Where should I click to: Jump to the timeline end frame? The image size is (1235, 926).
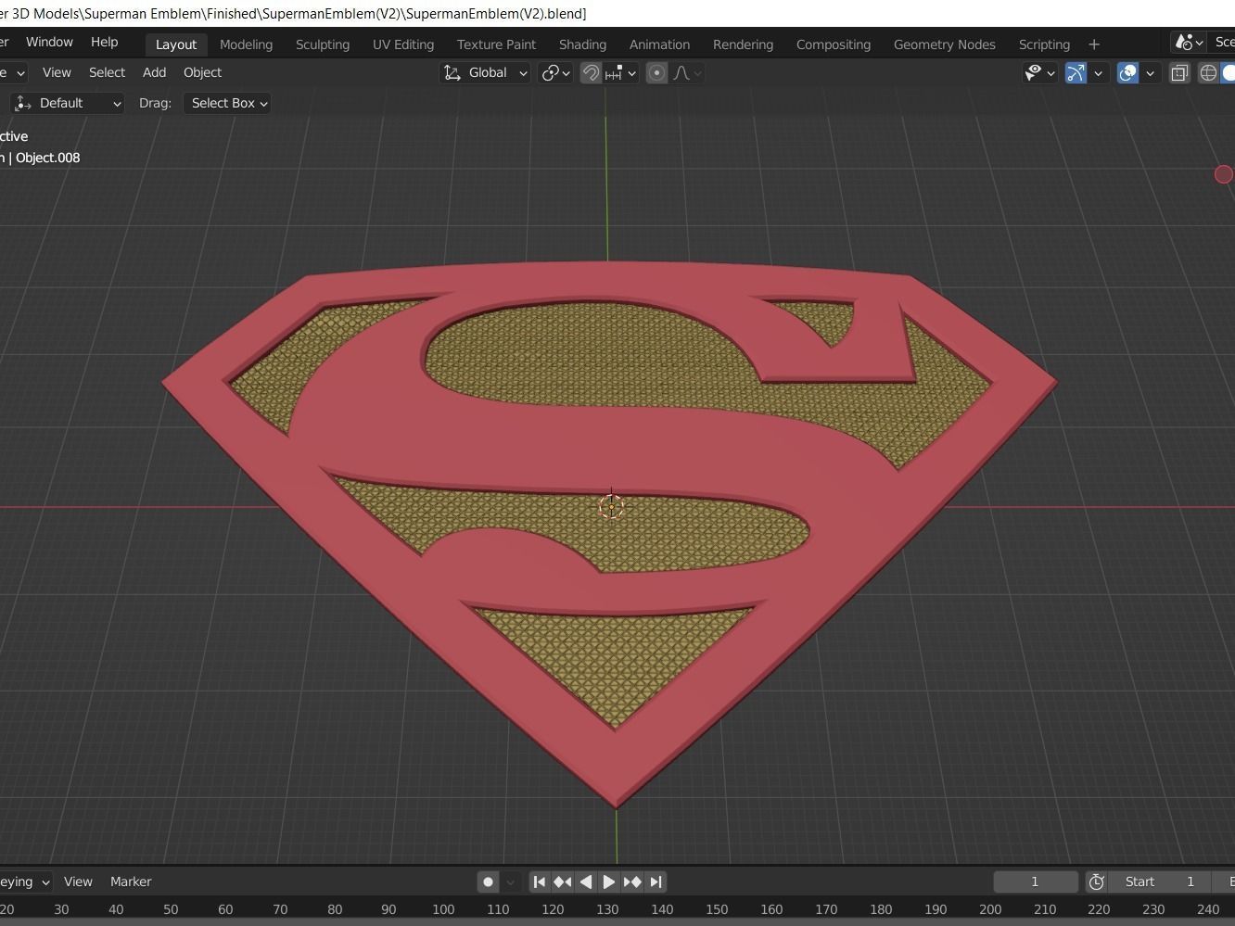pos(656,882)
